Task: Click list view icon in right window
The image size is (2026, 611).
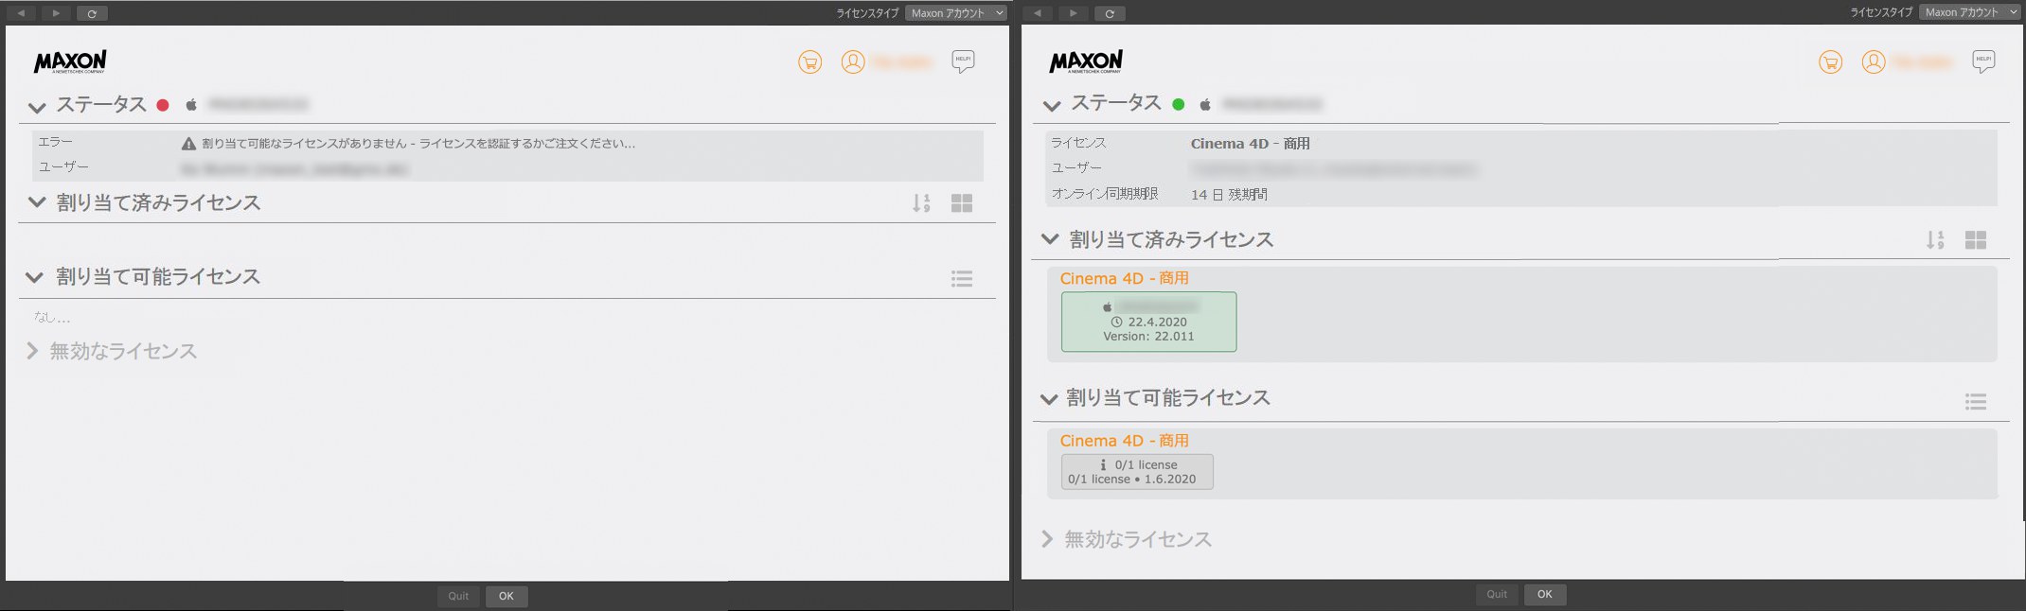Action: point(1976,402)
